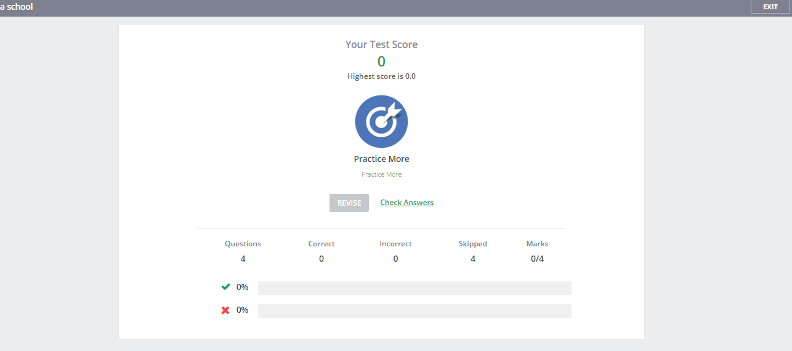Click the green score value 0
Image resolution: width=792 pixels, height=351 pixels.
click(x=381, y=62)
